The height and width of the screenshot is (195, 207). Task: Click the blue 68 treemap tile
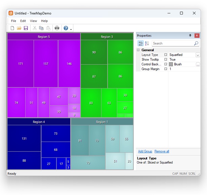point(56,149)
